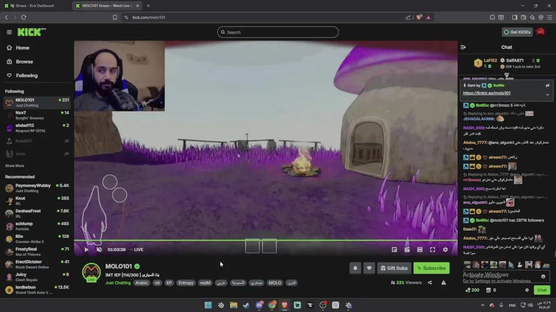The height and width of the screenshot is (312, 556).
Task: Focus the Kick Search field
Action: [x=278, y=32]
